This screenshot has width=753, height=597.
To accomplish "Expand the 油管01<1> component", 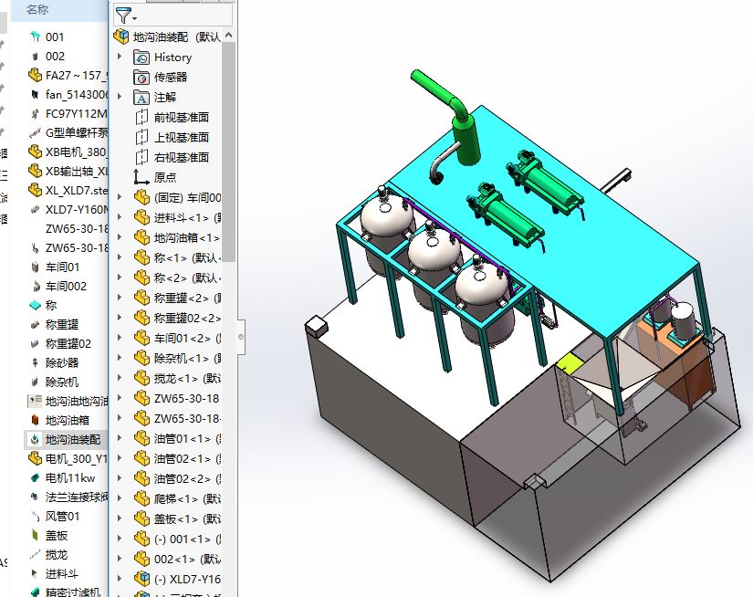I will (x=120, y=438).
